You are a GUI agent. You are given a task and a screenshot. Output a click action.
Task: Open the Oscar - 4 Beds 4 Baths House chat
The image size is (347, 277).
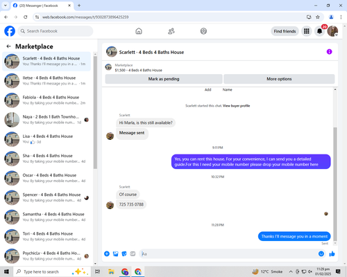[46, 178]
